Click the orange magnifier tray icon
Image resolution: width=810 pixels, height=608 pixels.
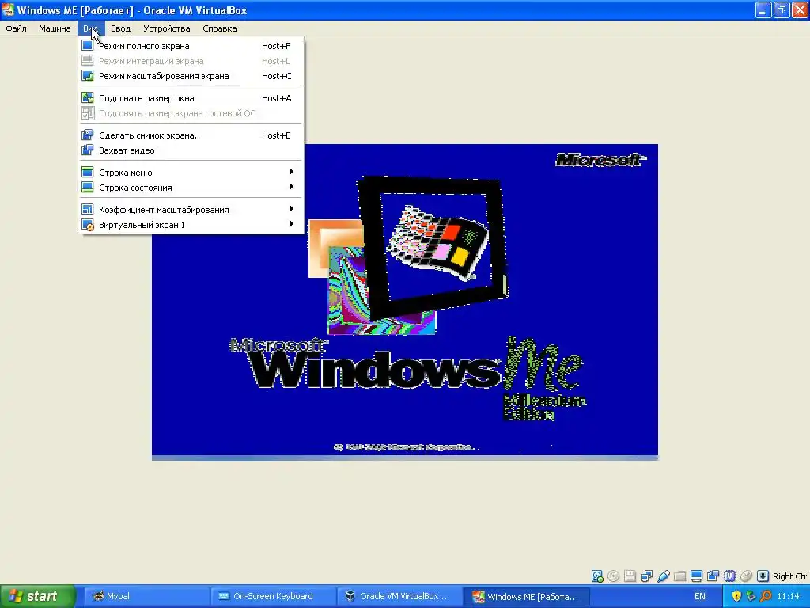766,596
